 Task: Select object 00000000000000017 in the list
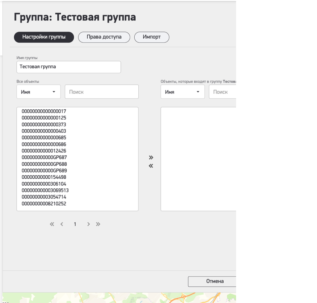click(44, 111)
